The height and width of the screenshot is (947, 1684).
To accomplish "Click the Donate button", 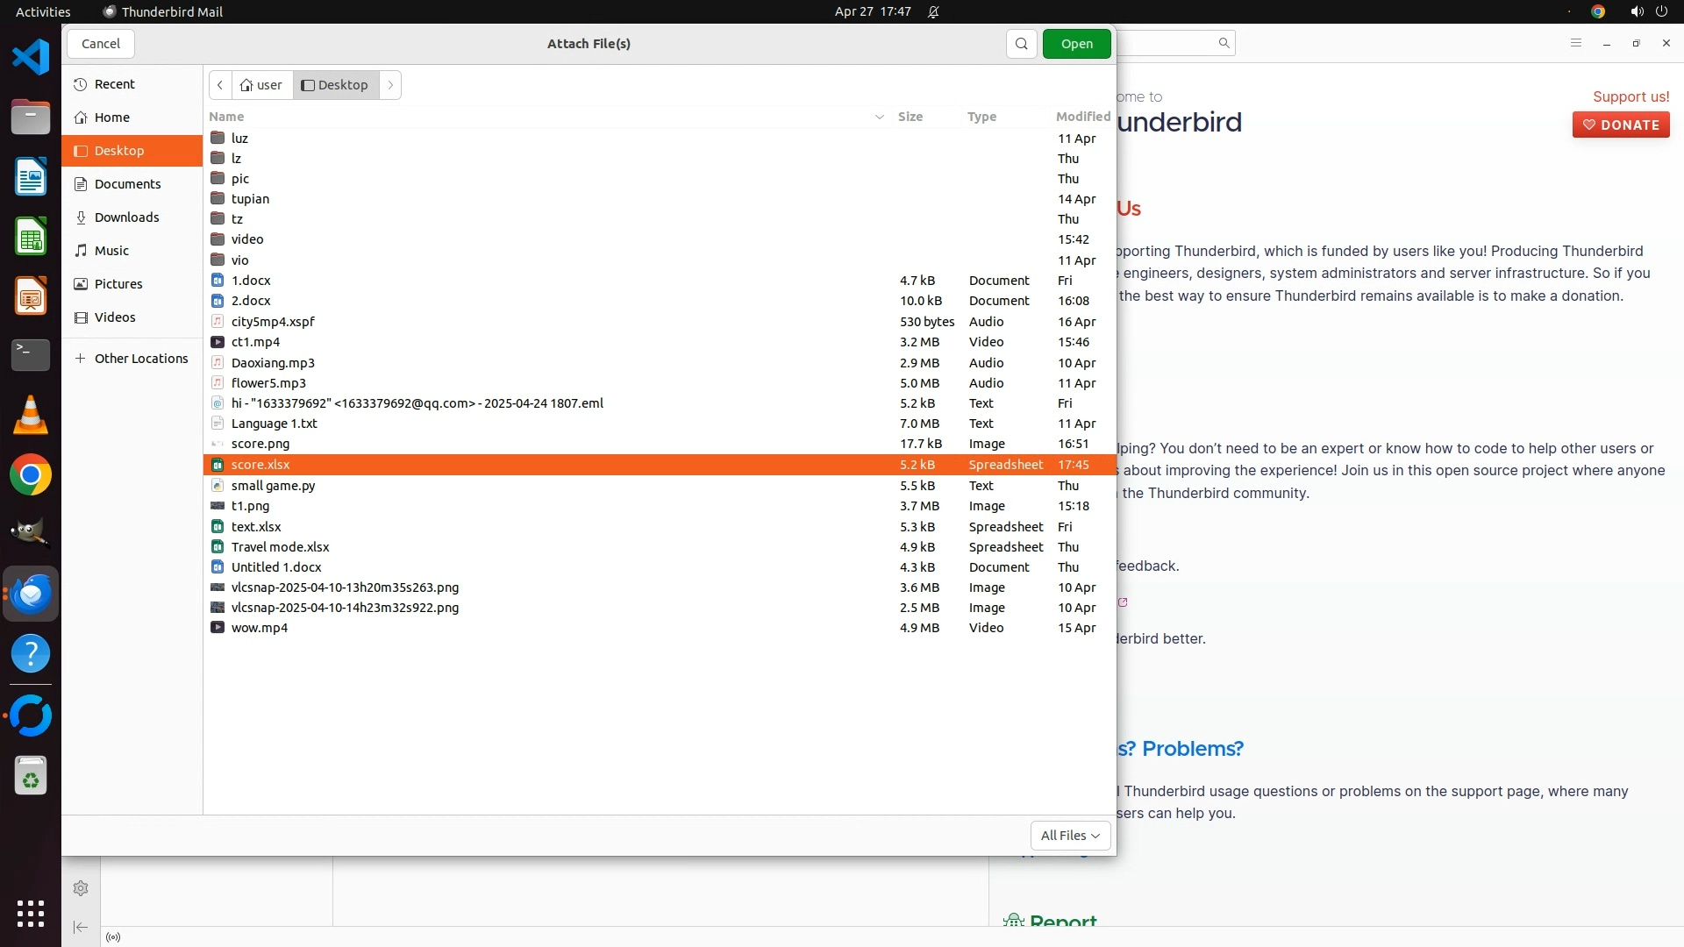I will tap(1620, 125).
